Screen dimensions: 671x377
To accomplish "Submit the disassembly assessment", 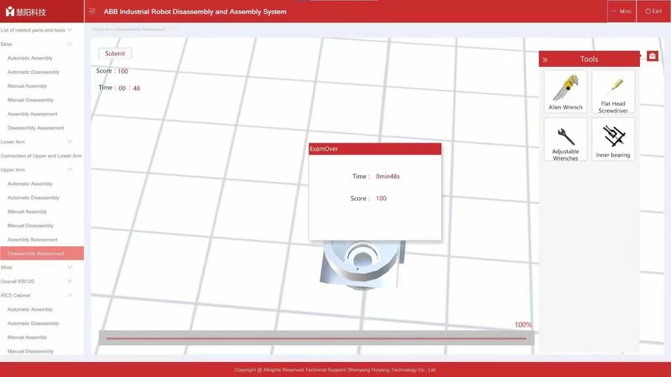I will (115, 54).
